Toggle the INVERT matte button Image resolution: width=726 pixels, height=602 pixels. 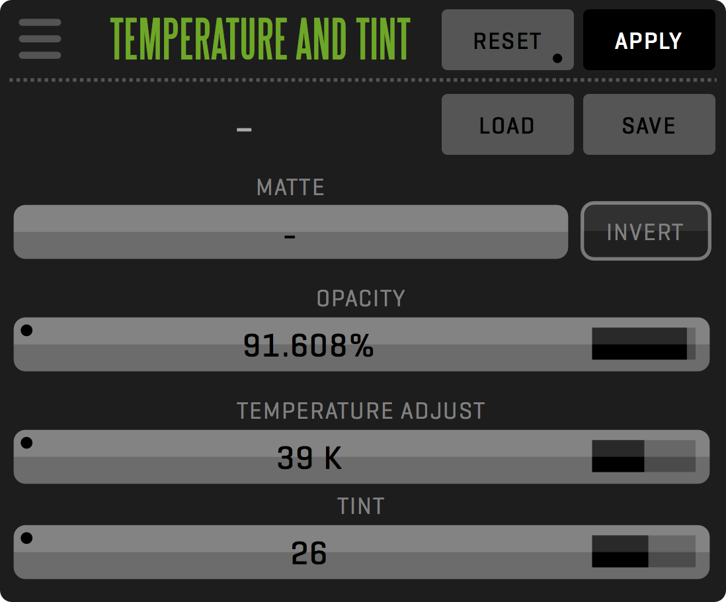point(645,231)
